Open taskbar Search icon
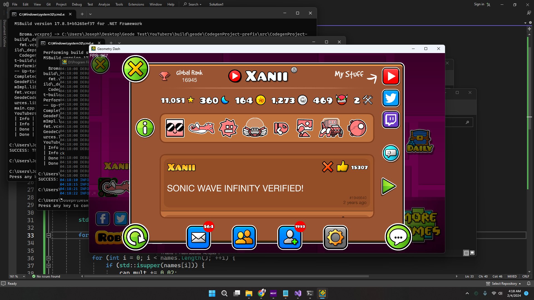Viewport: 534px width, 300px height. point(224,293)
